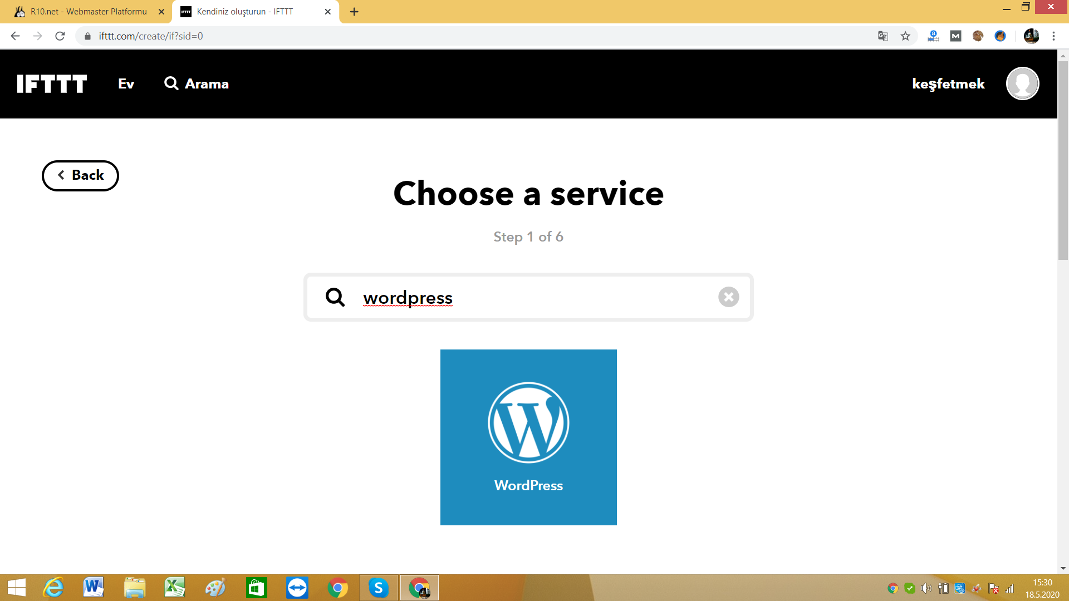This screenshot has width=1069, height=601.
Task: Open the network signal tray icon
Action: pyautogui.click(x=1009, y=588)
